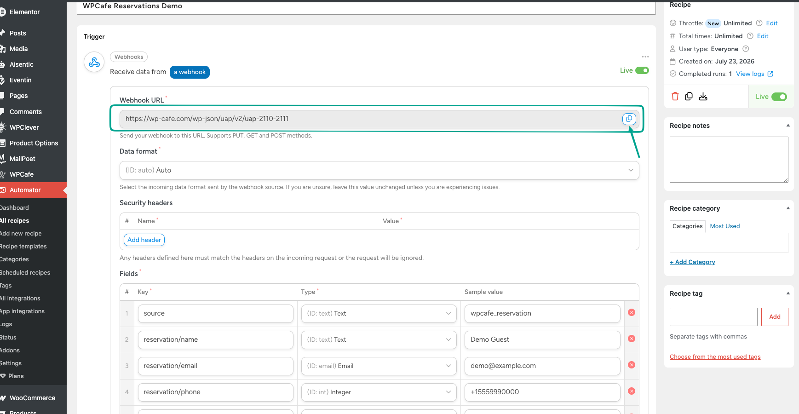Open Add new recipe submenu

[x=21, y=234]
